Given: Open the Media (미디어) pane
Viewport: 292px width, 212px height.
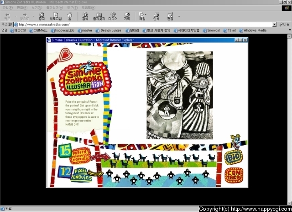Looking at the screenshot, I should 113,16.
